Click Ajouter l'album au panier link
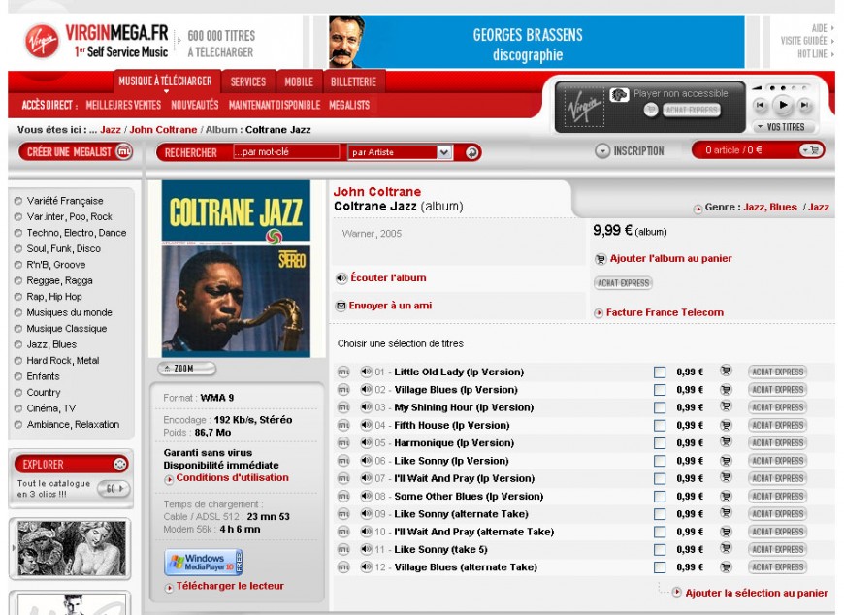Image resolution: width=844 pixels, height=615 pixels. click(669, 259)
